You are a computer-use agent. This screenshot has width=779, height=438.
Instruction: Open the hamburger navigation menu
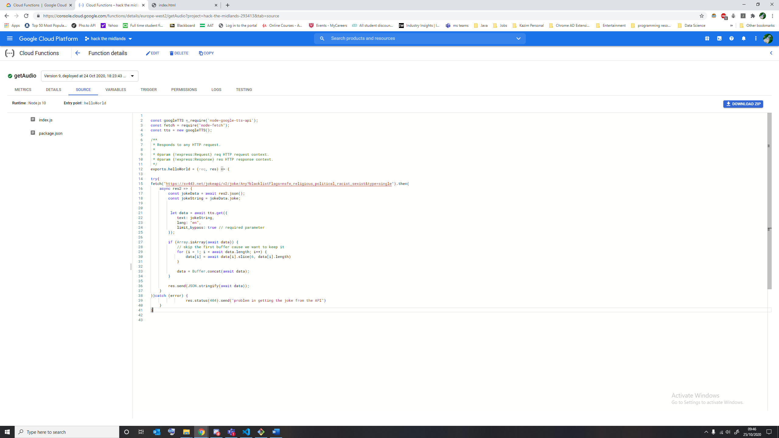(9, 39)
